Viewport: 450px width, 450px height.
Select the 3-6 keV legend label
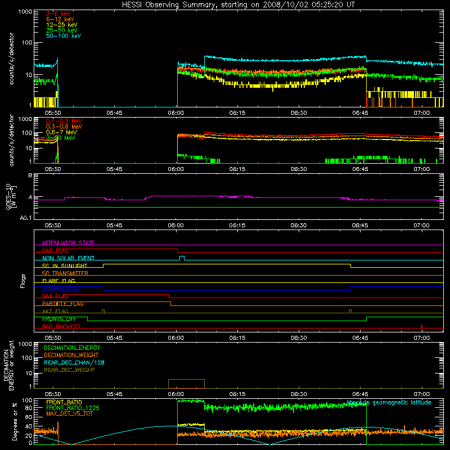point(58,13)
